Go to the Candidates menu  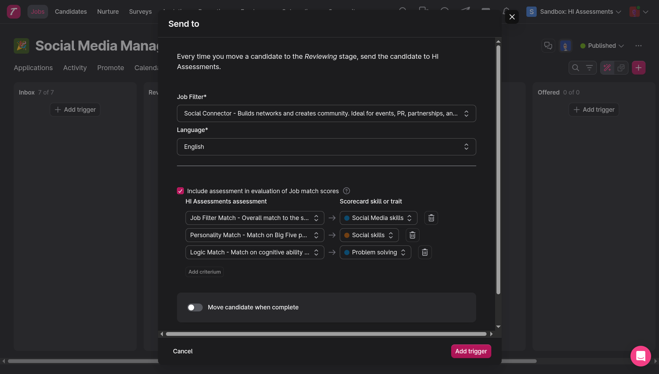(71, 12)
